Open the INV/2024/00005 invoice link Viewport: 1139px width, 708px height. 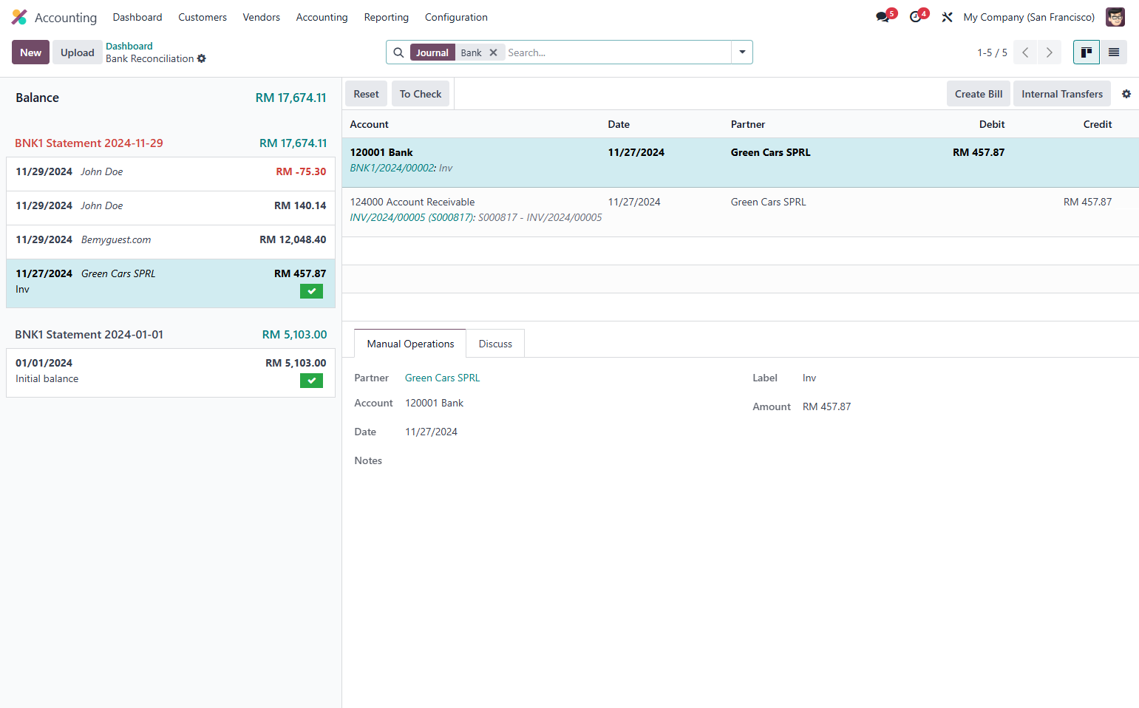click(412, 217)
